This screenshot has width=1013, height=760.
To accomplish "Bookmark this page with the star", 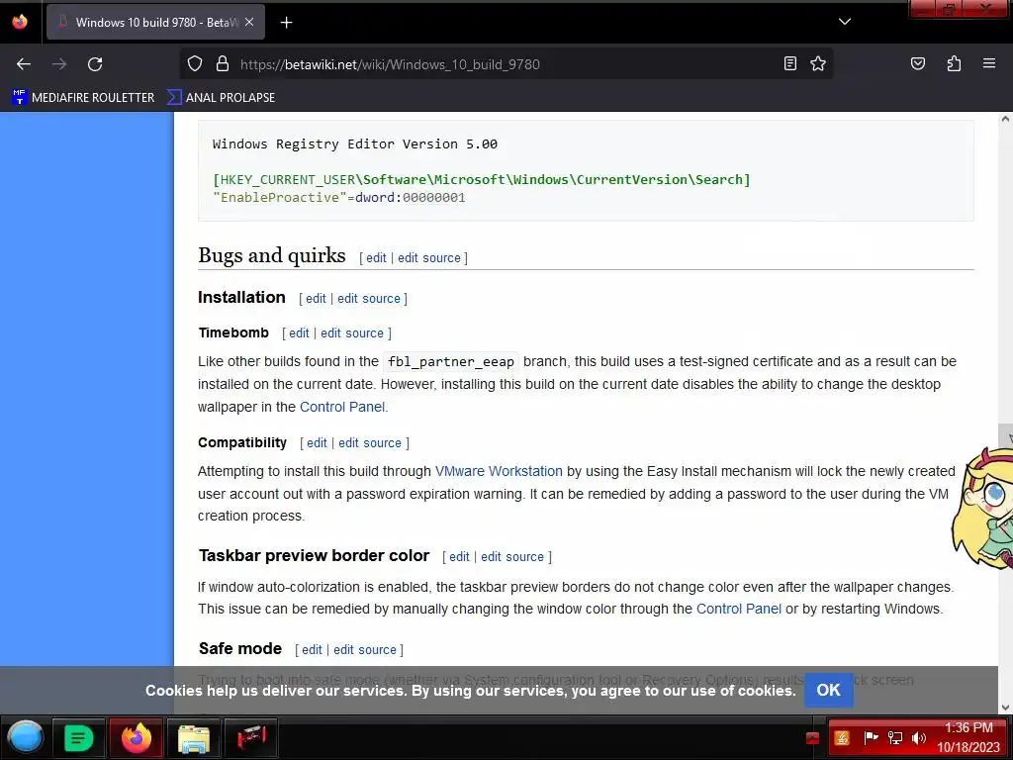I will coord(818,63).
